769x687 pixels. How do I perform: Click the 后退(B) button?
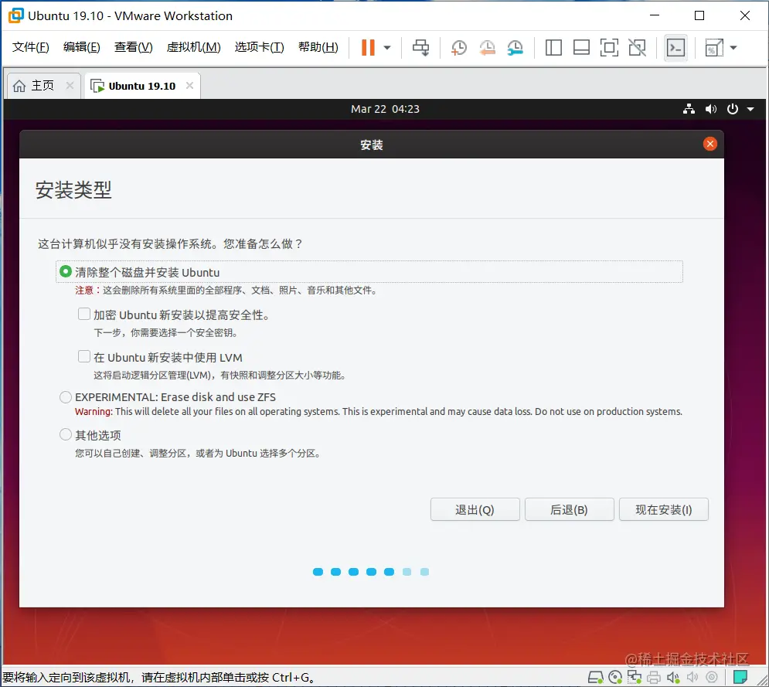[x=569, y=509]
